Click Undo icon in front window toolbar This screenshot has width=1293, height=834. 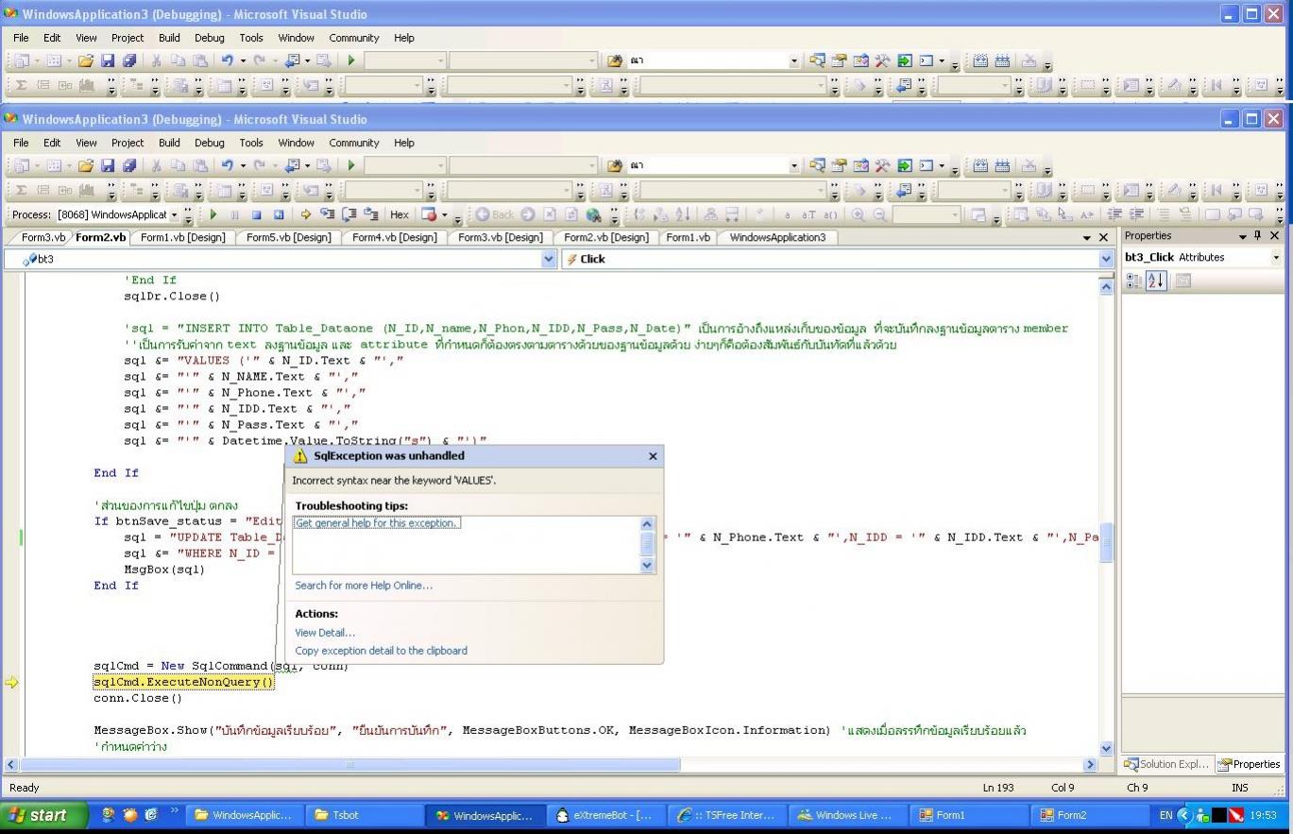(228, 165)
